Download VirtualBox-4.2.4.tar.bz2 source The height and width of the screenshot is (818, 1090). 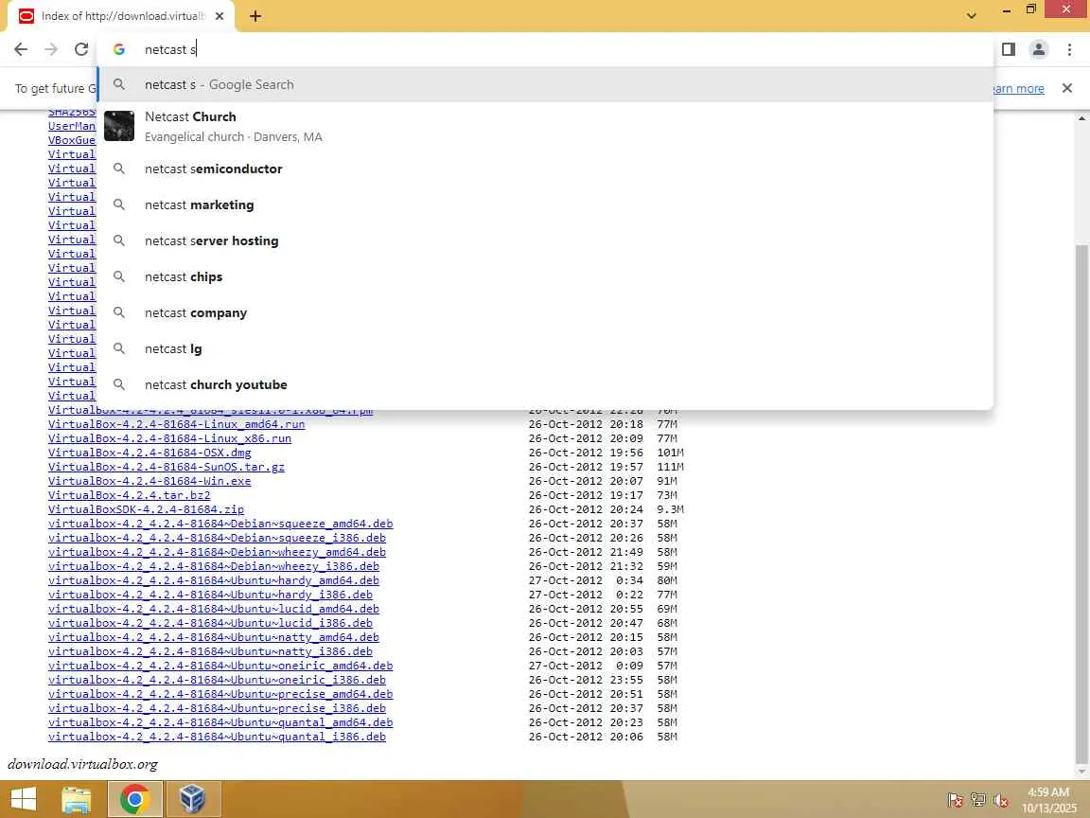point(130,495)
